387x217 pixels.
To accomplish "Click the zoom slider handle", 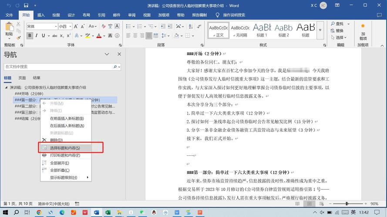I will point(347,204).
